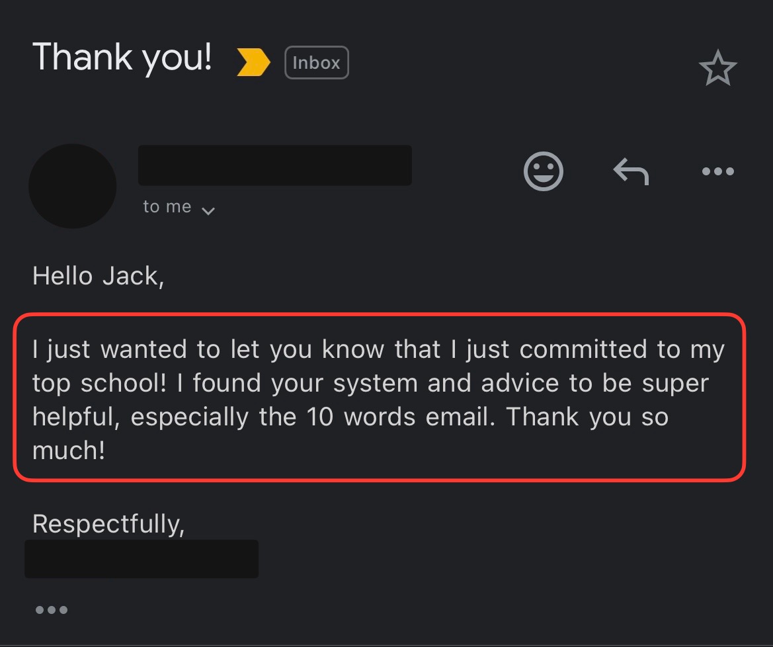Toggle the yellow importance marker

click(254, 63)
